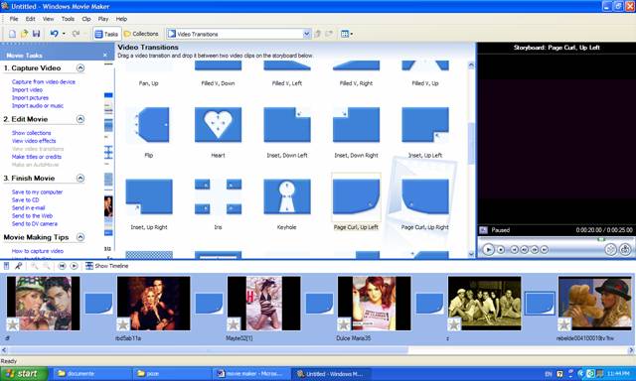The width and height of the screenshot is (636, 381).
Task: Open the Undo history dropdown arrow
Action: click(x=64, y=34)
